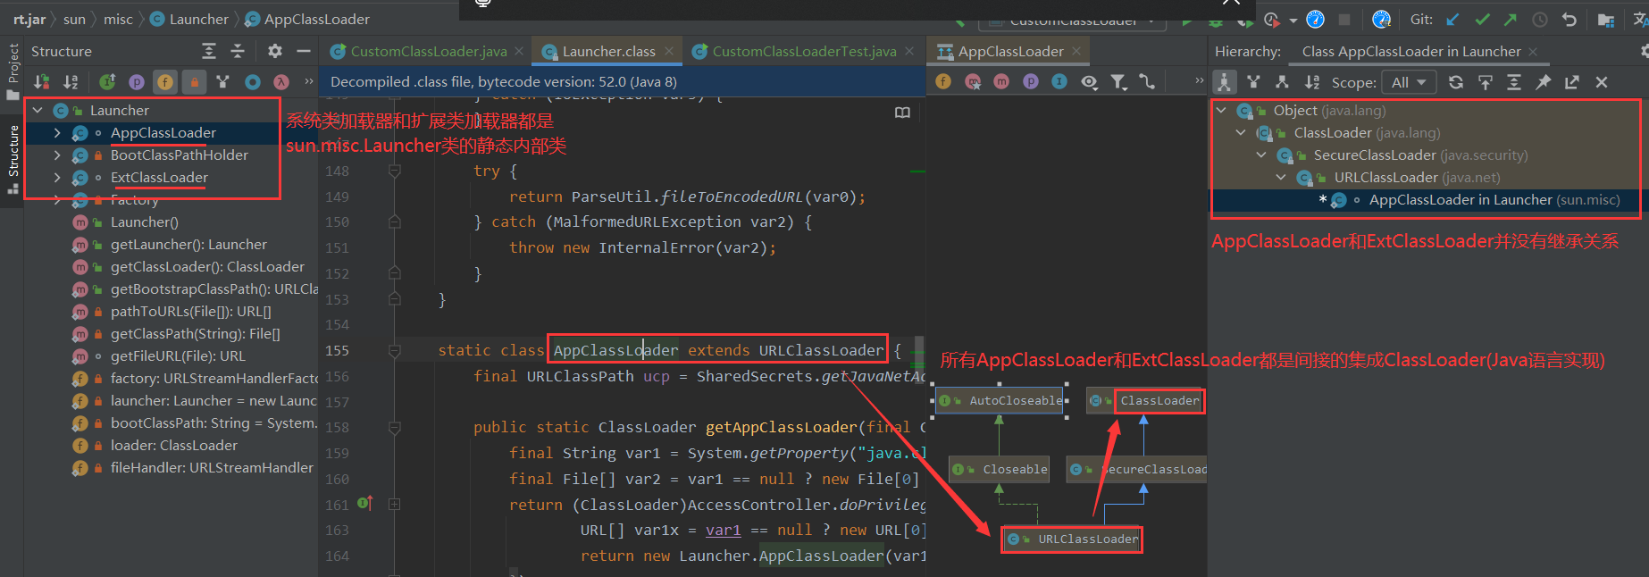
Task: Toggle inner classes display in diagram toolbar
Action: point(1059,82)
